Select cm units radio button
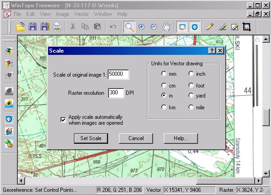271x195 pixels. 164,86
